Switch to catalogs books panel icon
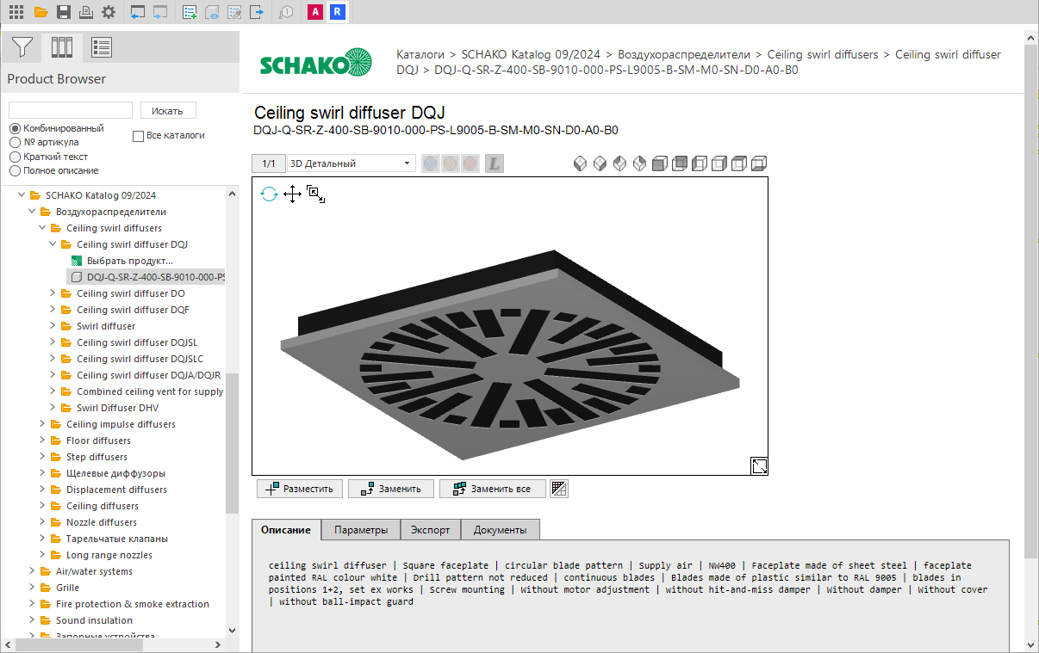This screenshot has width=1039, height=653. pos(62,47)
